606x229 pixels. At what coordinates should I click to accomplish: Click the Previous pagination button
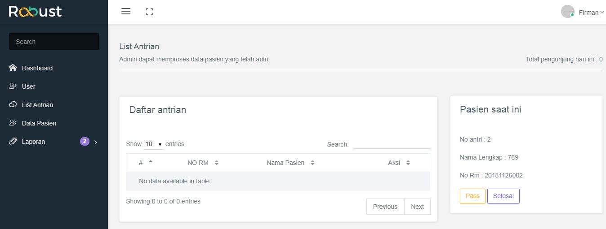pos(385,207)
